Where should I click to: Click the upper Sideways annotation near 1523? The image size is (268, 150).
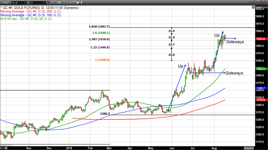click(x=235, y=42)
